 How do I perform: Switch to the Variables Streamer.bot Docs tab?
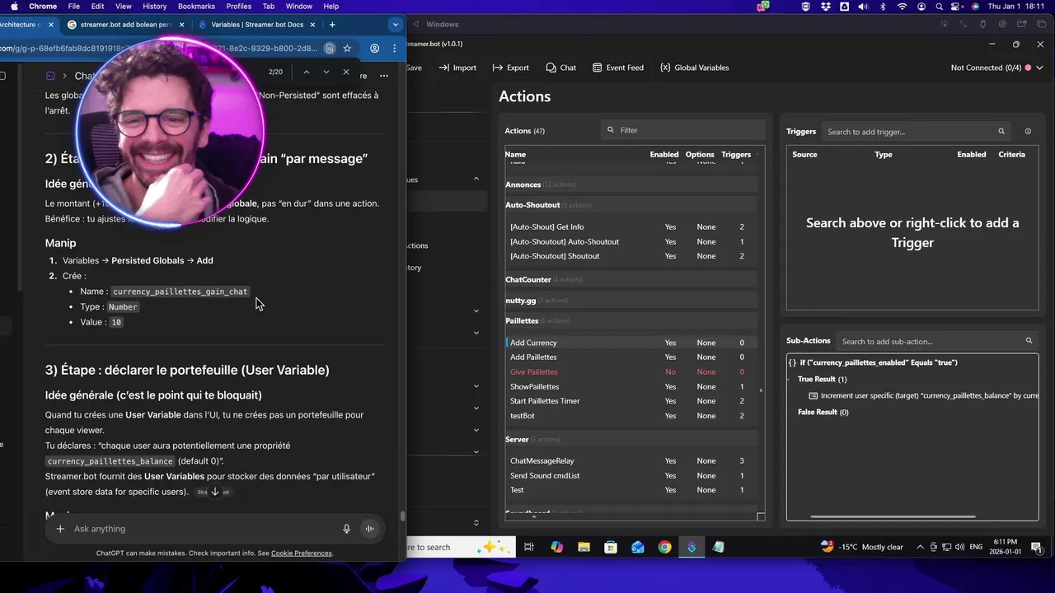tap(257, 25)
